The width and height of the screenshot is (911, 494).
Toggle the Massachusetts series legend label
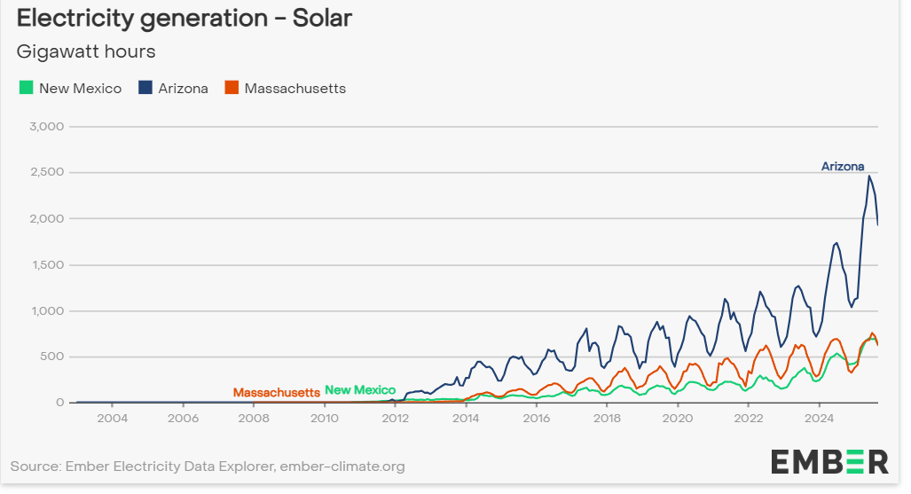click(x=295, y=89)
